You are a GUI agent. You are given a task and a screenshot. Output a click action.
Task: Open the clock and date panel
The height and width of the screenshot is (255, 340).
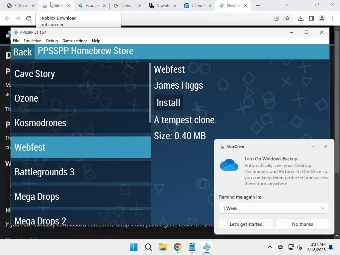tap(316, 247)
